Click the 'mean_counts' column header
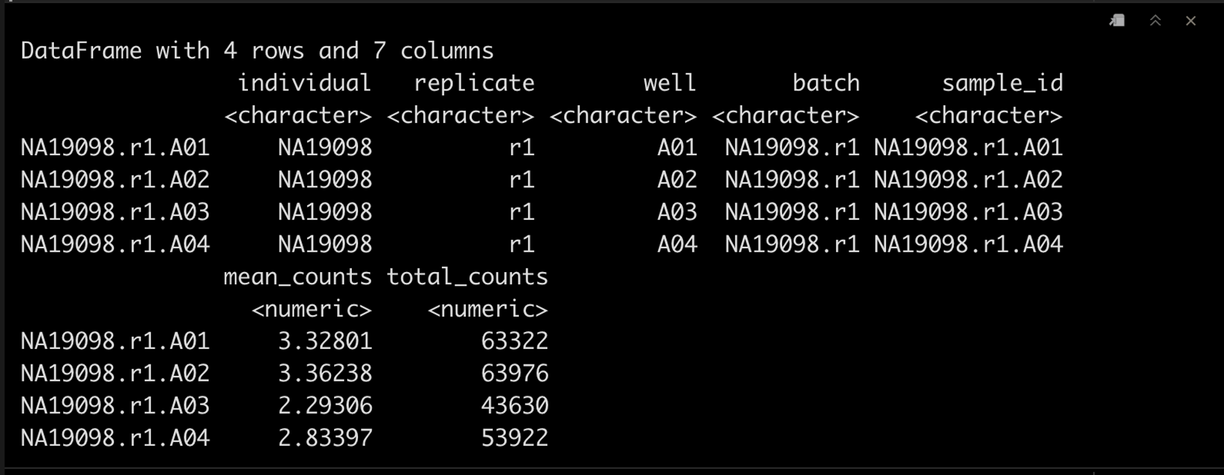 [x=297, y=277]
